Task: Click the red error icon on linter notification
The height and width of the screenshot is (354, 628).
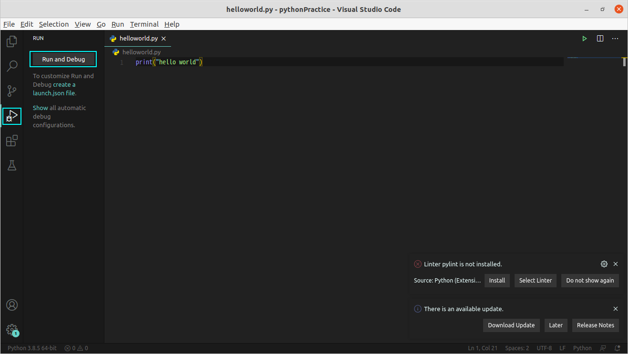Action: coord(417,264)
